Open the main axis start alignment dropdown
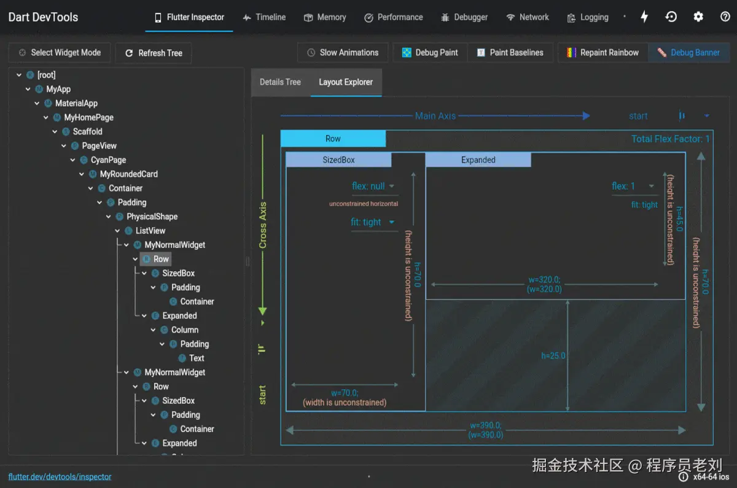 click(x=669, y=116)
